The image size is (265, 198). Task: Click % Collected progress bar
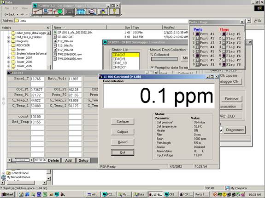(x=164, y=59)
